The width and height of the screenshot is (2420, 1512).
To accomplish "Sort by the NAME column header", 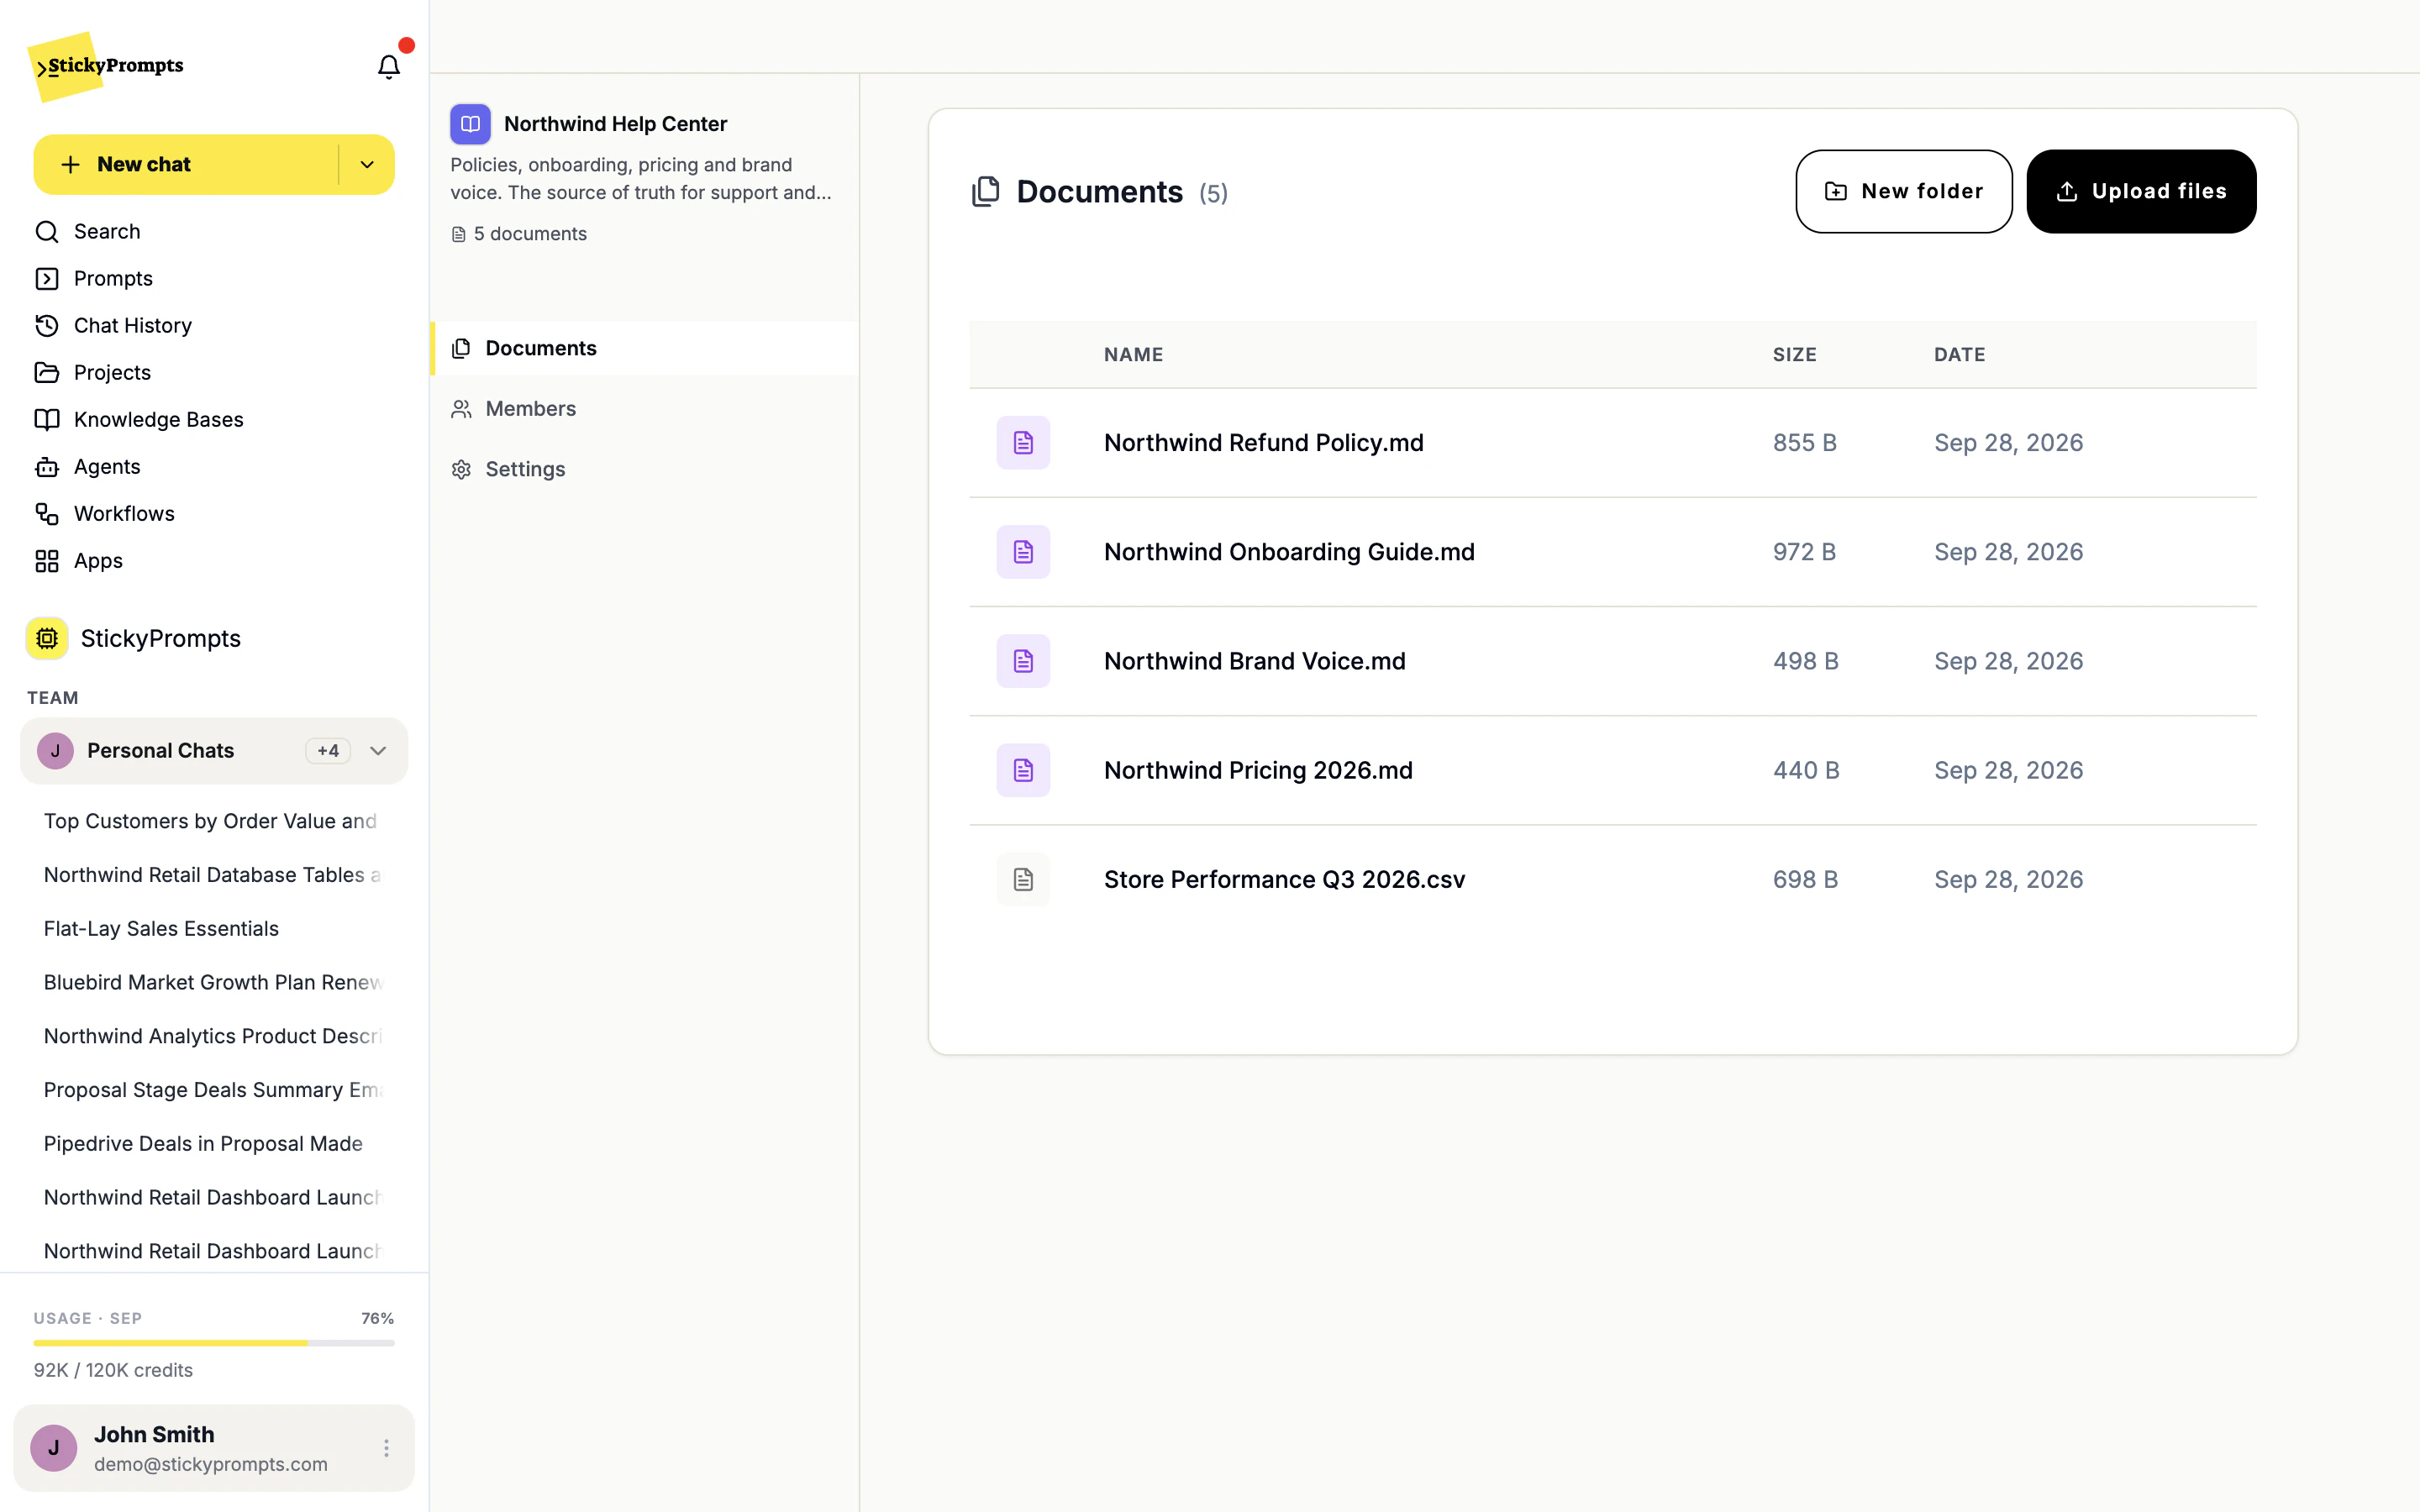I will [x=1133, y=354].
